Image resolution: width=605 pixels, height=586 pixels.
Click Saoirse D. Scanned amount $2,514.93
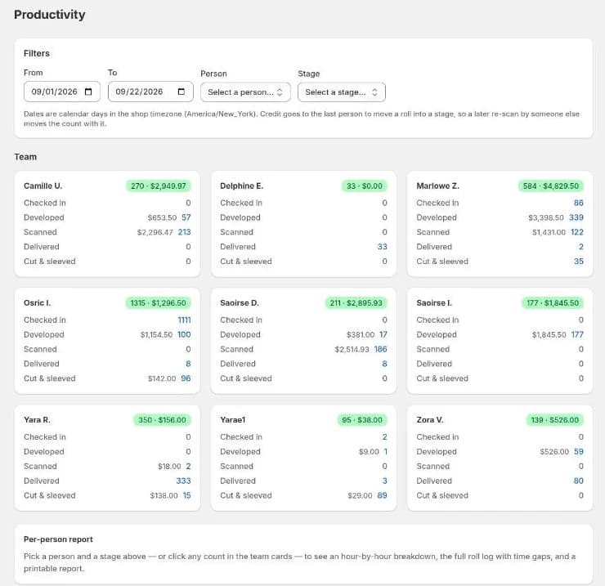352,350
